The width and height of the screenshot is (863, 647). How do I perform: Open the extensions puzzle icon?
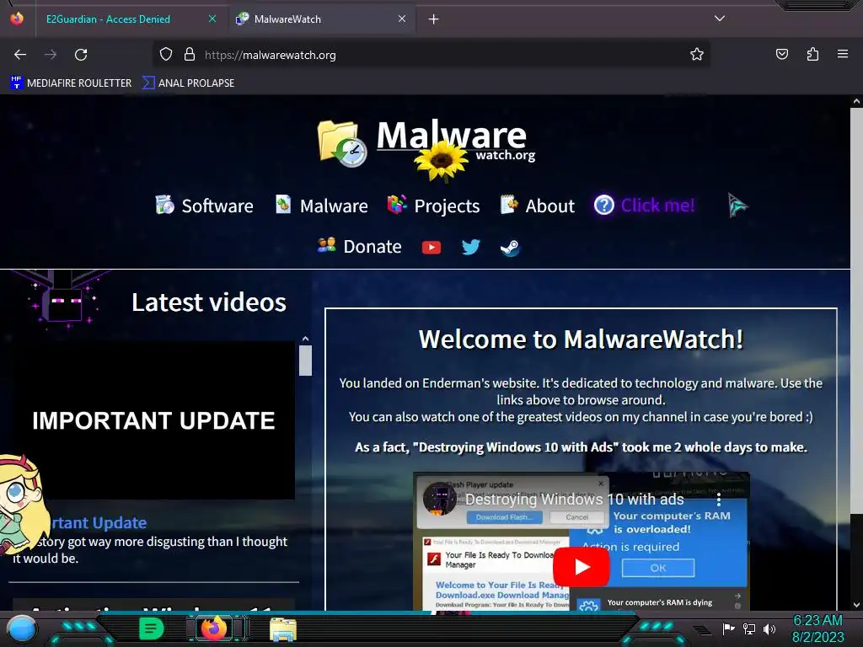point(812,55)
